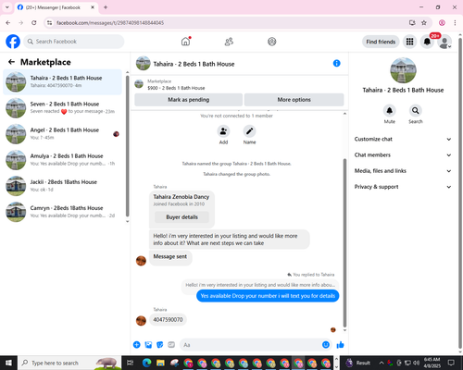The image size is (463, 370).
Task: Open the Facebook menu grid icon
Action: click(x=409, y=42)
